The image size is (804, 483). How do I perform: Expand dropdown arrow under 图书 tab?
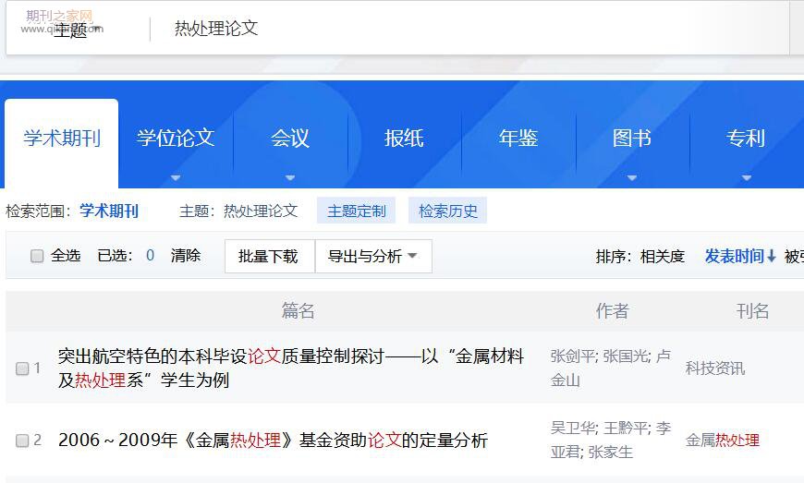(x=632, y=177)
